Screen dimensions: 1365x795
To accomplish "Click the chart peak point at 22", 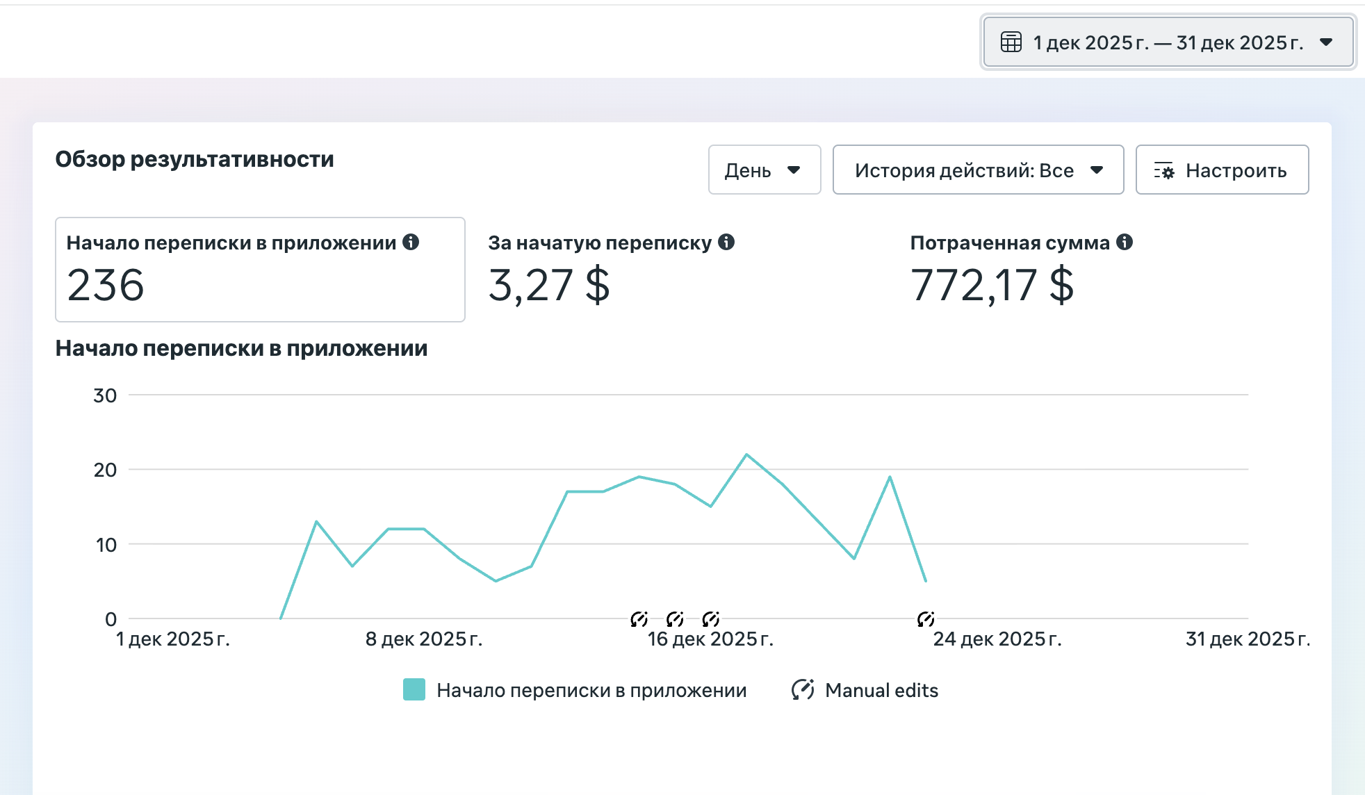I will [746, 454].
